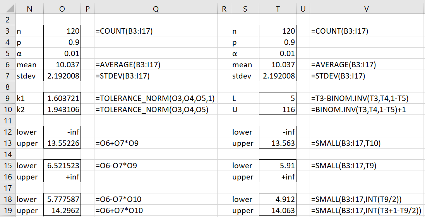Click cell T3 containing 120
The width and height of the screenshot is (425, 217).
278,31
